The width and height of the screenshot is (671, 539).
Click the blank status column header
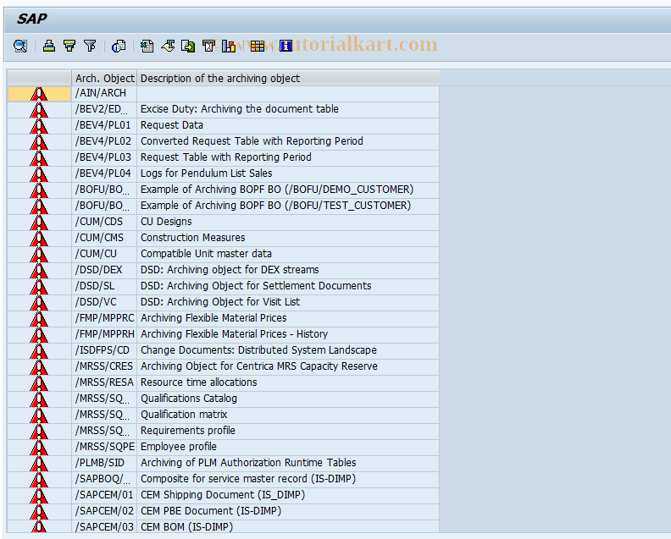(x=39, y=78)
